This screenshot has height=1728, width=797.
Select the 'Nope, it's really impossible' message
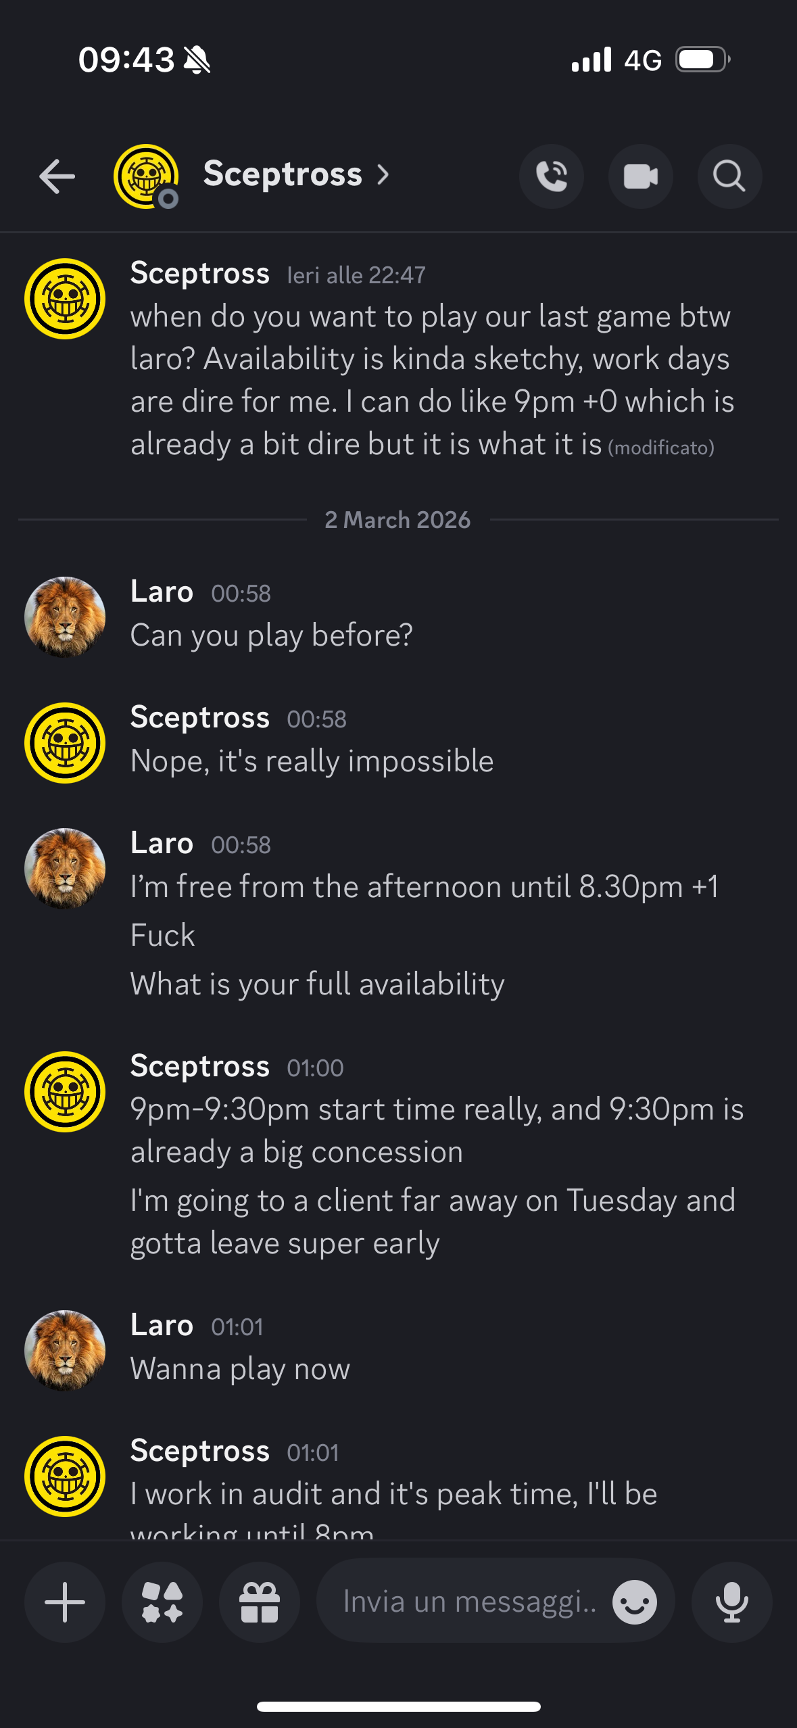click(x=312, y=761)
